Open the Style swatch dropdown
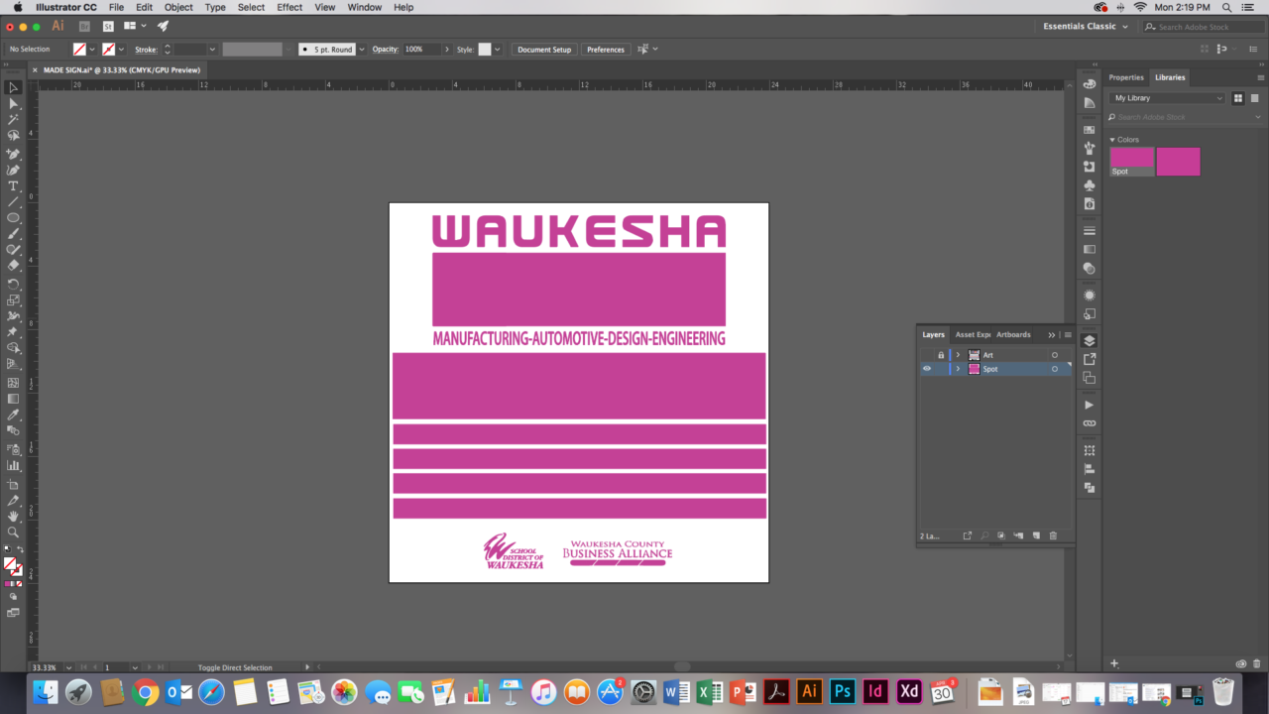 point(497,50)
